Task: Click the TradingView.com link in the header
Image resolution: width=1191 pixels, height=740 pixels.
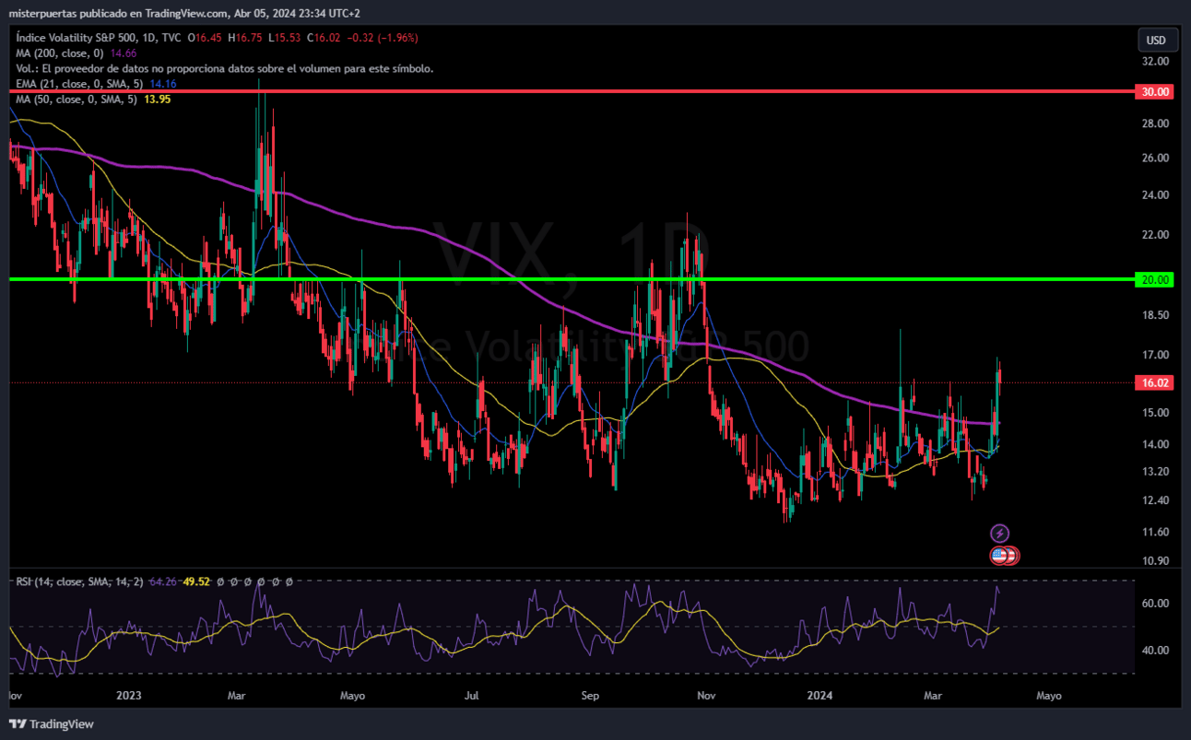Action: (186, 13)
